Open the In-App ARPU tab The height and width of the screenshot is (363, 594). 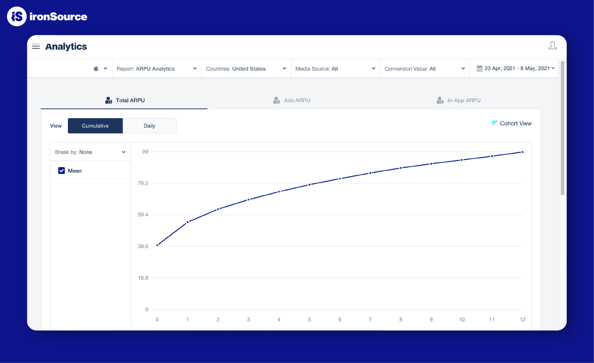[463, 100]
